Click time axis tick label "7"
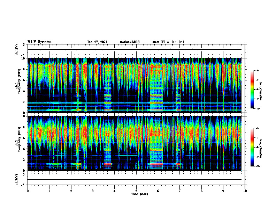Viewport: 276px width, 214px height. tap(180, 191)
